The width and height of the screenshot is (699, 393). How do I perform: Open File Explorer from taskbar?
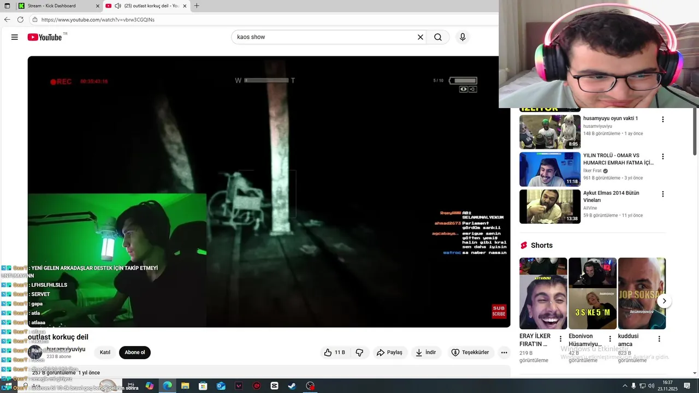185,386
